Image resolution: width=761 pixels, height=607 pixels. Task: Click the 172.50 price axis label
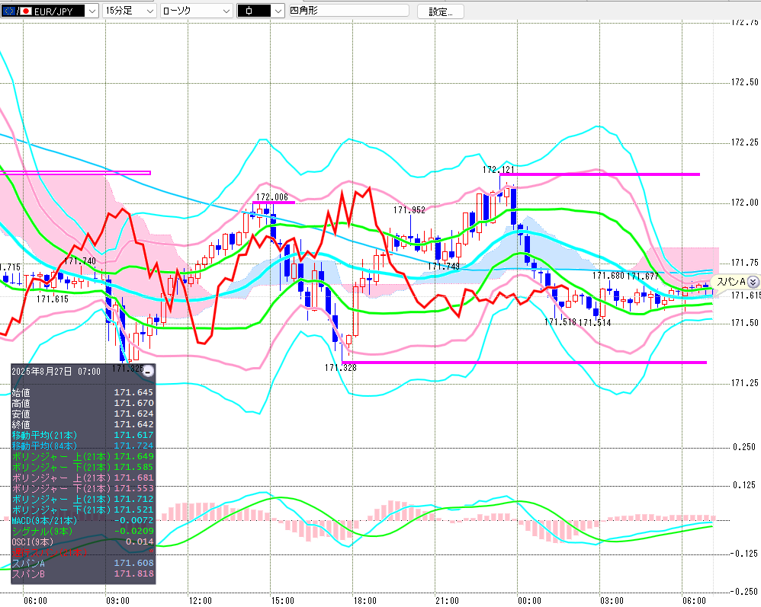[745, 82]
